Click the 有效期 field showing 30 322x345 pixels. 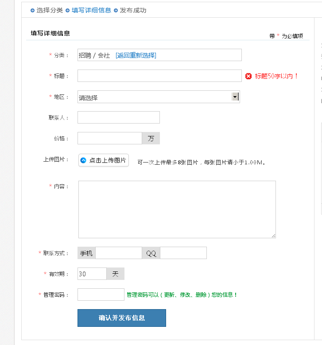[x=92, y=274]
